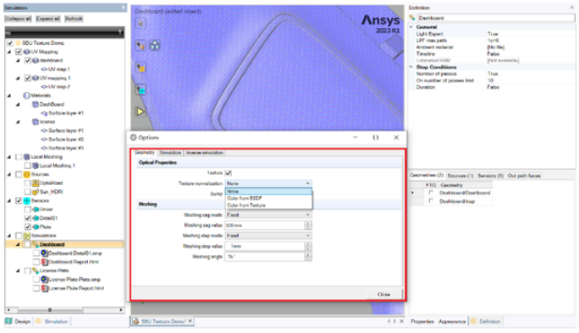The image size is (579, 333).
Task: Click the yellow play compute icon in viewport
Action: point(141,112)
